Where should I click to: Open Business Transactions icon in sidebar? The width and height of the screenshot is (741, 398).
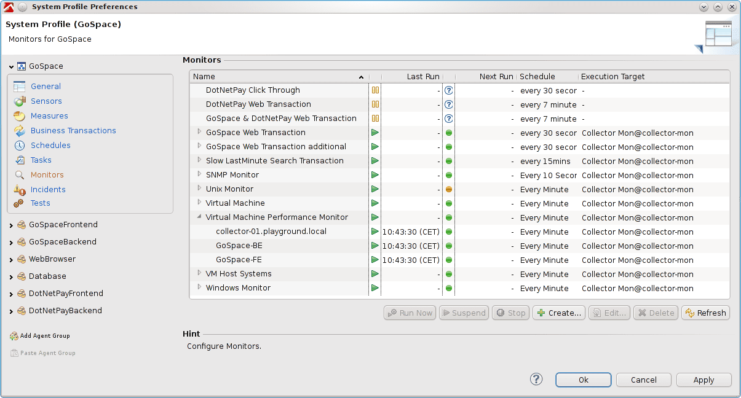[x=19, y=131]
